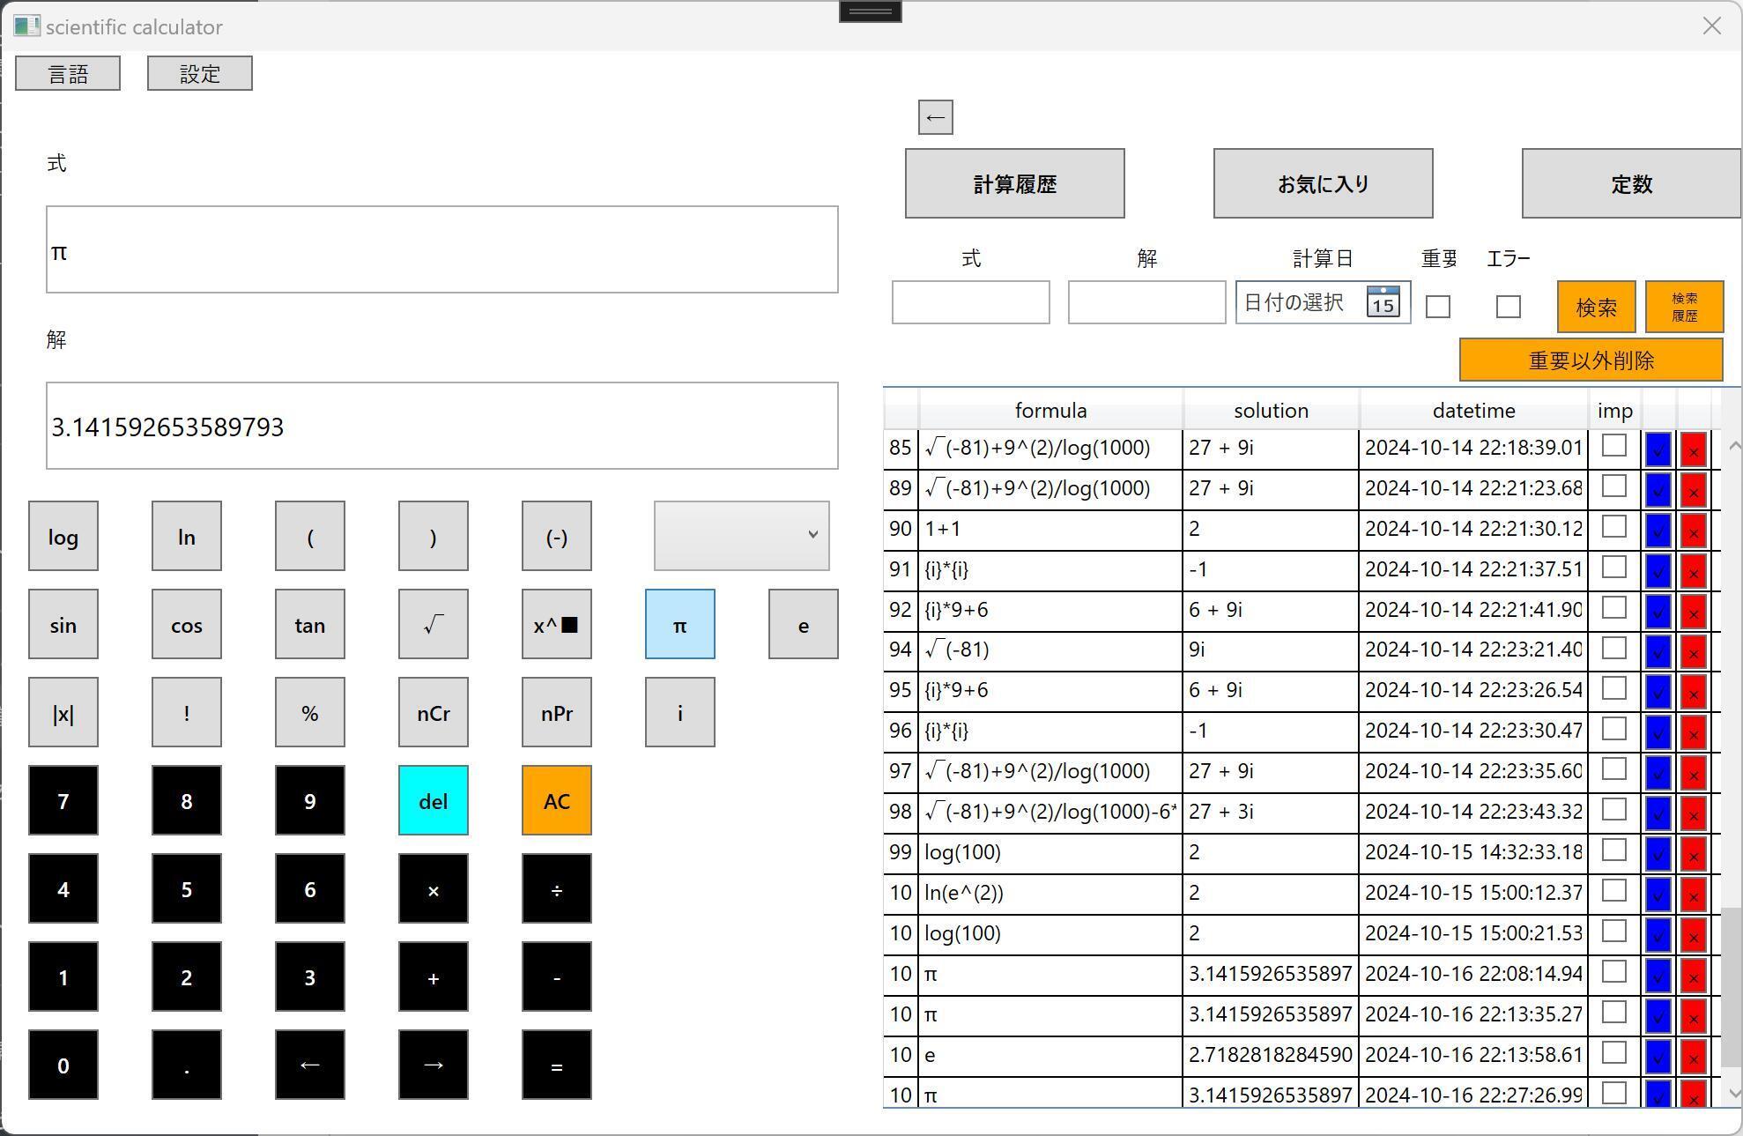Tick the imp checkbox for log(100) row 99
The width and height of the screenshot is (1743, 1136).
tap(1613, 850)
